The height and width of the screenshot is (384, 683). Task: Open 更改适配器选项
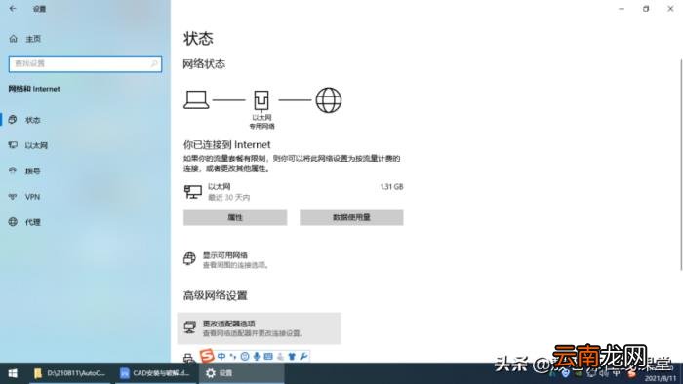point(259,328)
